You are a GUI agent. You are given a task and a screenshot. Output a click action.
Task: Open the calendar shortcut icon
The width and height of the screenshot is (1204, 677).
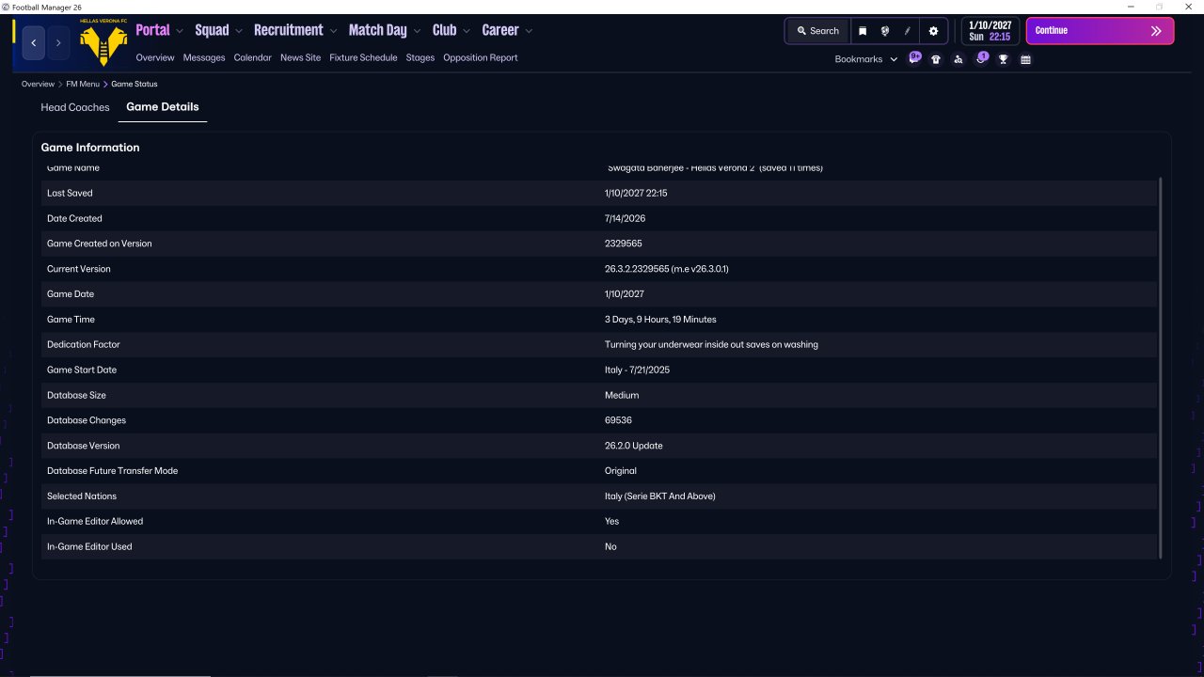tap(1025, 59)
